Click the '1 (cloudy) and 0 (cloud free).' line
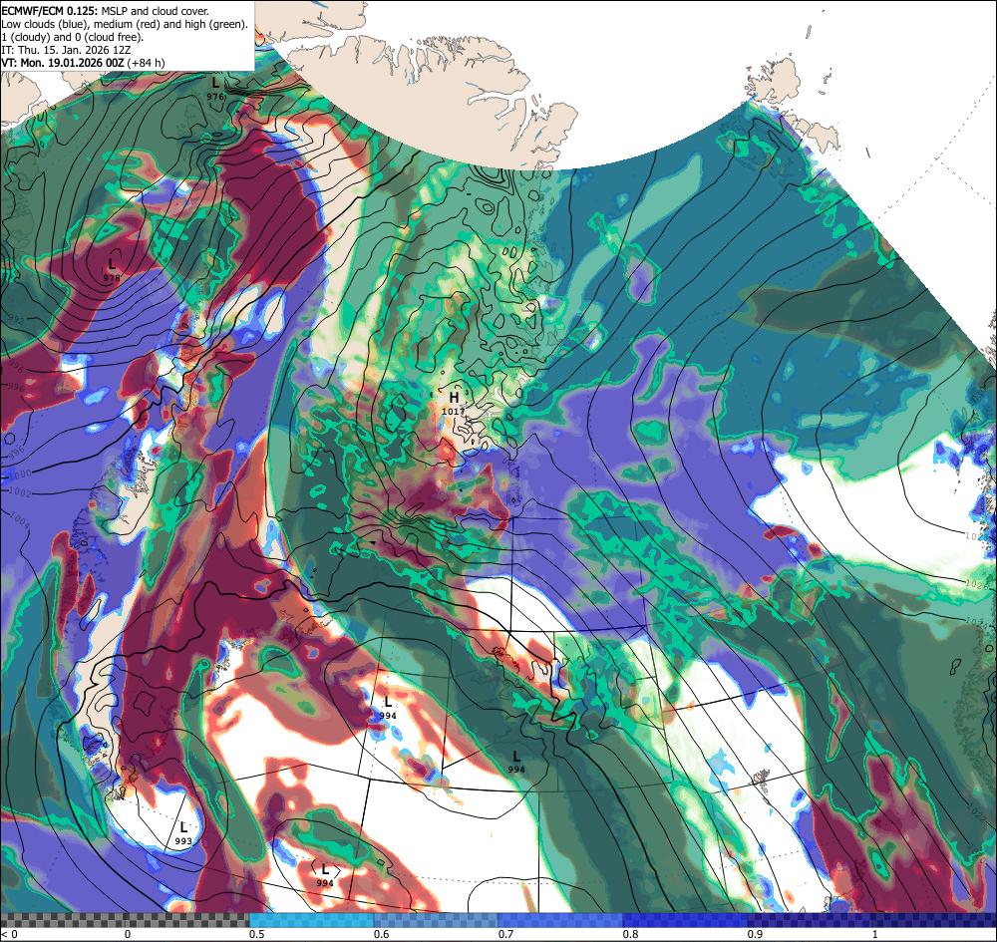The height and width of the screenshot is (942, 997). [73, 36]
